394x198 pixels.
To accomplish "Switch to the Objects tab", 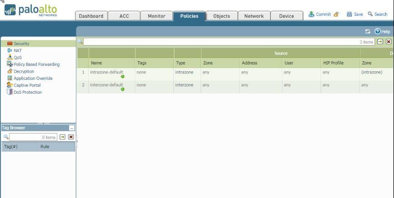I will [221, 16].
